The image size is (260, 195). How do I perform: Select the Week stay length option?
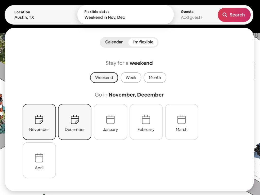pyautogui.click(x=131, y=78)
